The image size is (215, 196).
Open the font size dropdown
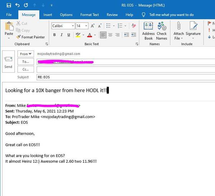point(86,26)
